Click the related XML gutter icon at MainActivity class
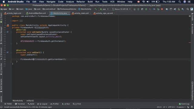Screen dimensions: 194x109 click(8, 25)
